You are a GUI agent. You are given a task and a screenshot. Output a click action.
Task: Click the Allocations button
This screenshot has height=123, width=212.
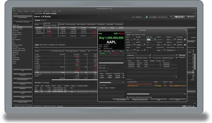pos(182,55)
